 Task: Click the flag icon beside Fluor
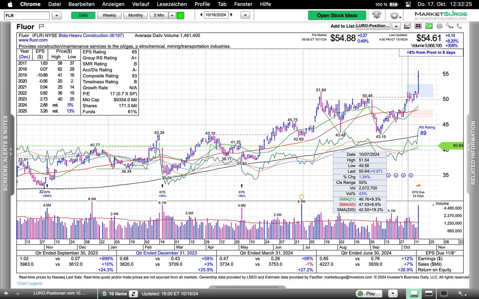click(41, 27)
